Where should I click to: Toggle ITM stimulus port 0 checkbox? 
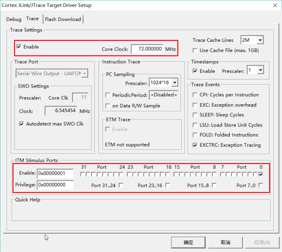coord(261,174)
